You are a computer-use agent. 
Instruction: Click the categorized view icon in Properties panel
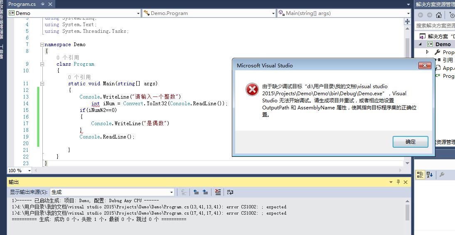420,174
